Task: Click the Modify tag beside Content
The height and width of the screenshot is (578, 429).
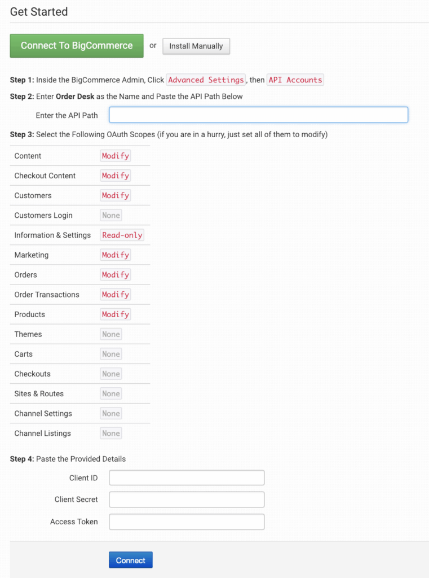Action: pos(116,156)
